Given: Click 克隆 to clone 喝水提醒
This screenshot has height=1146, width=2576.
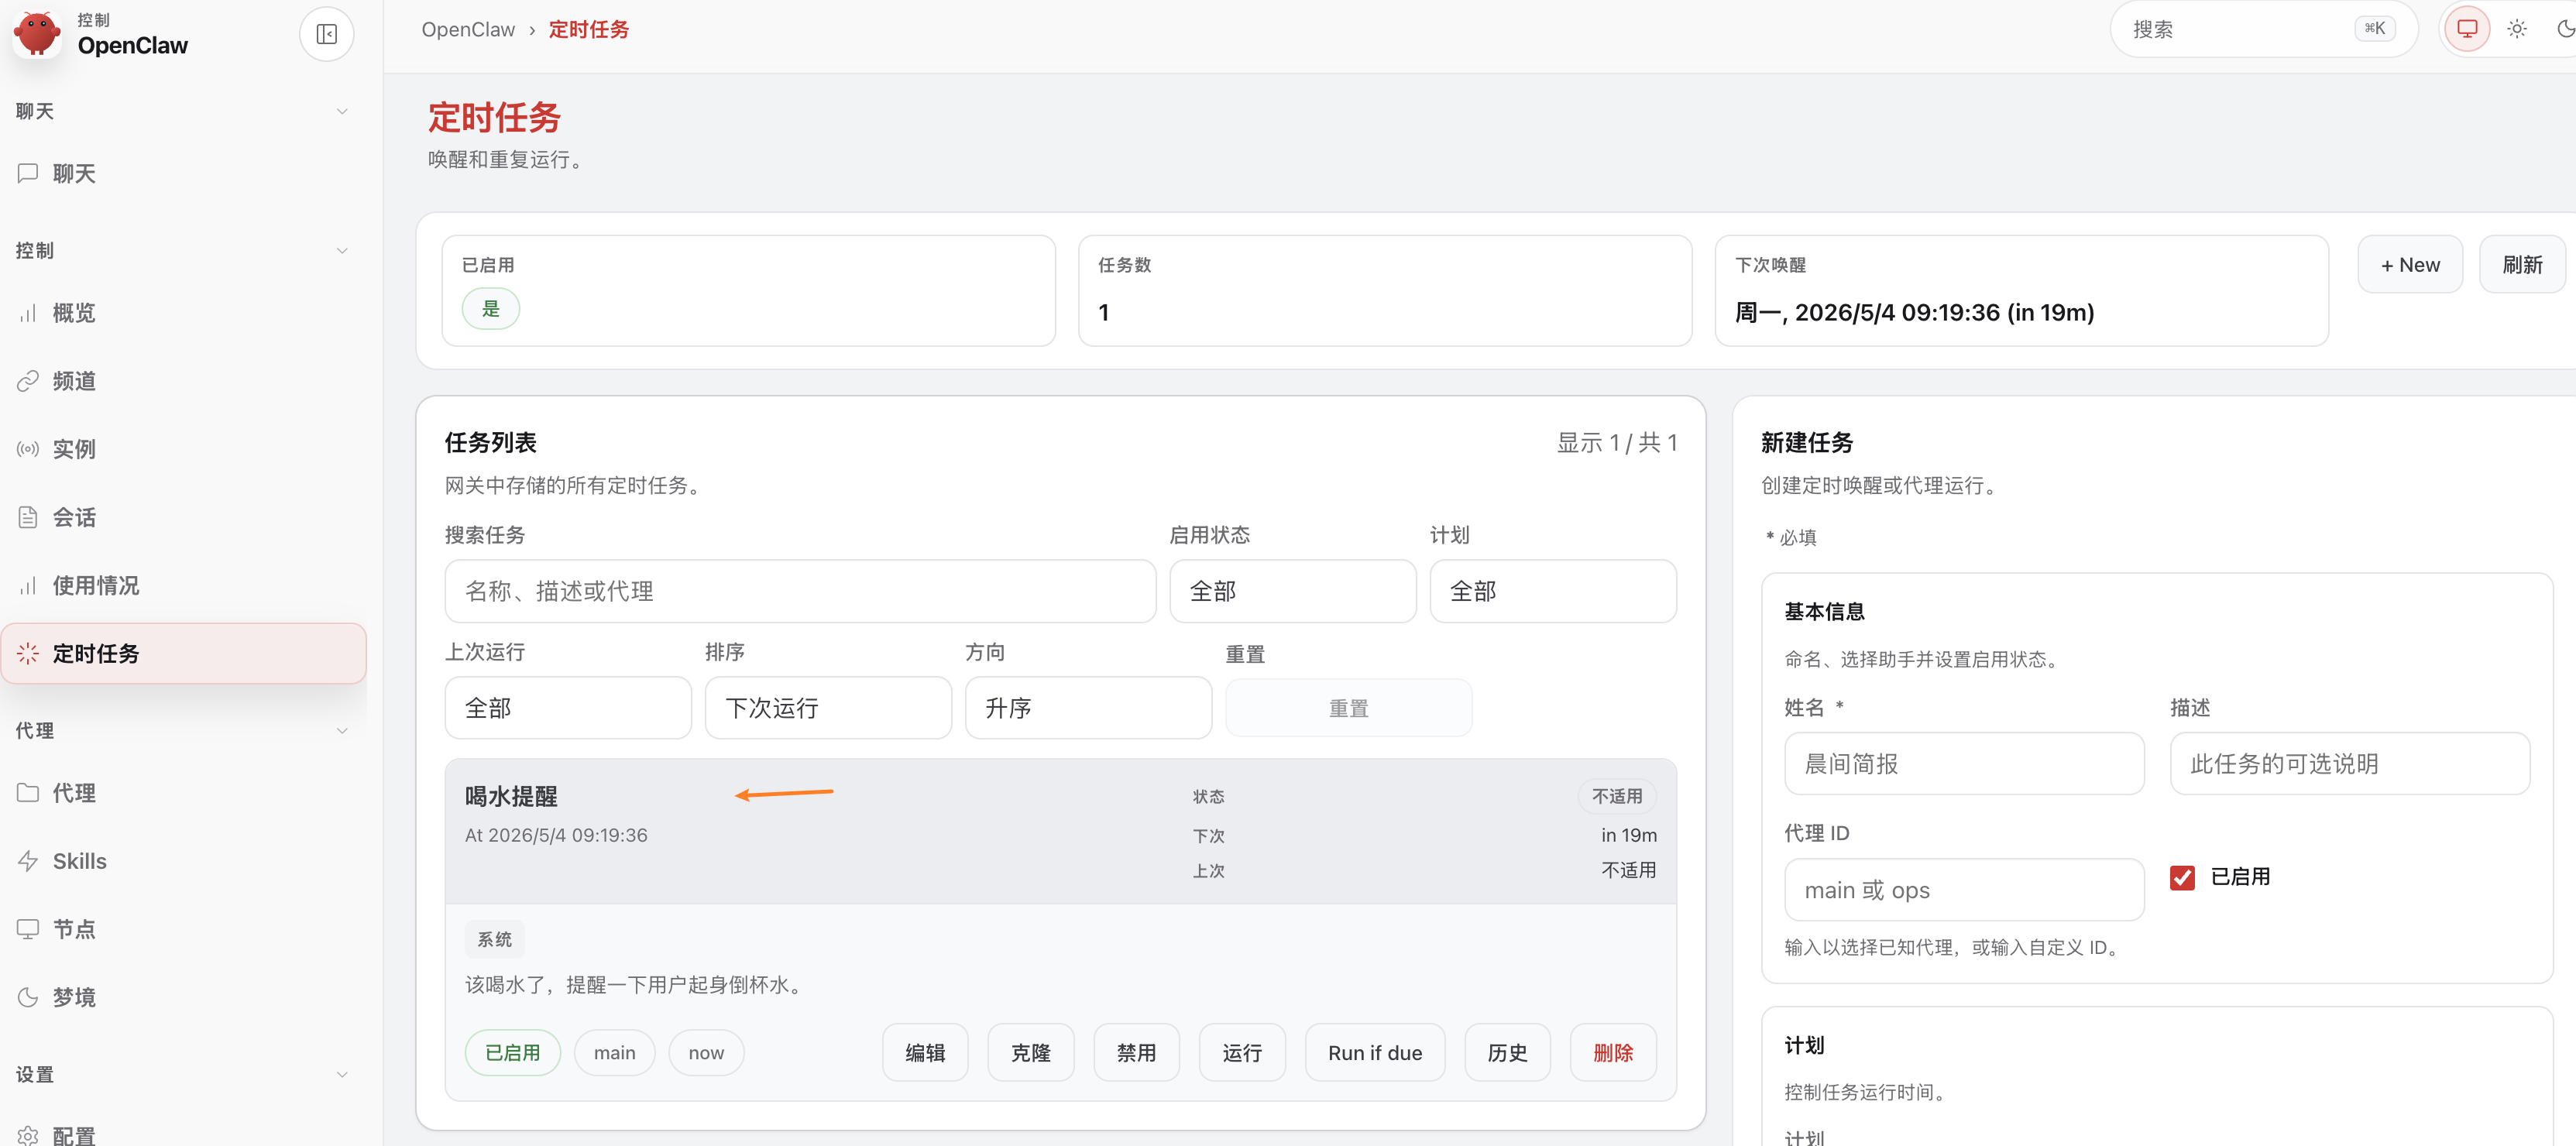Looking at the screenshot, I should pos(1031,1053).
